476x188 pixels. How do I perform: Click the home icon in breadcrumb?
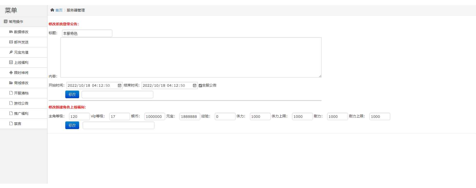[52, 10]
